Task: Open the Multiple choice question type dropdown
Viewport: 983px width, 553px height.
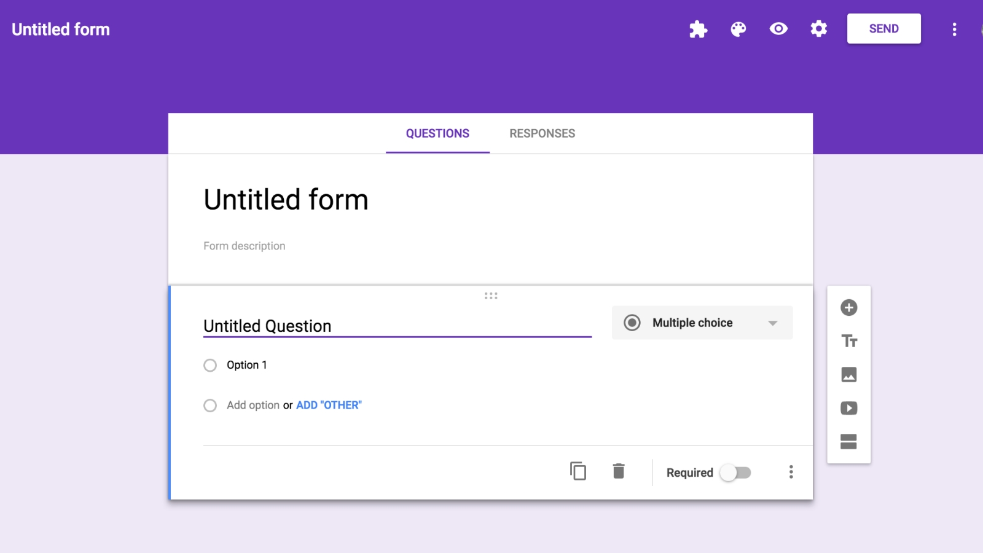Action: (x=702, y=323)
